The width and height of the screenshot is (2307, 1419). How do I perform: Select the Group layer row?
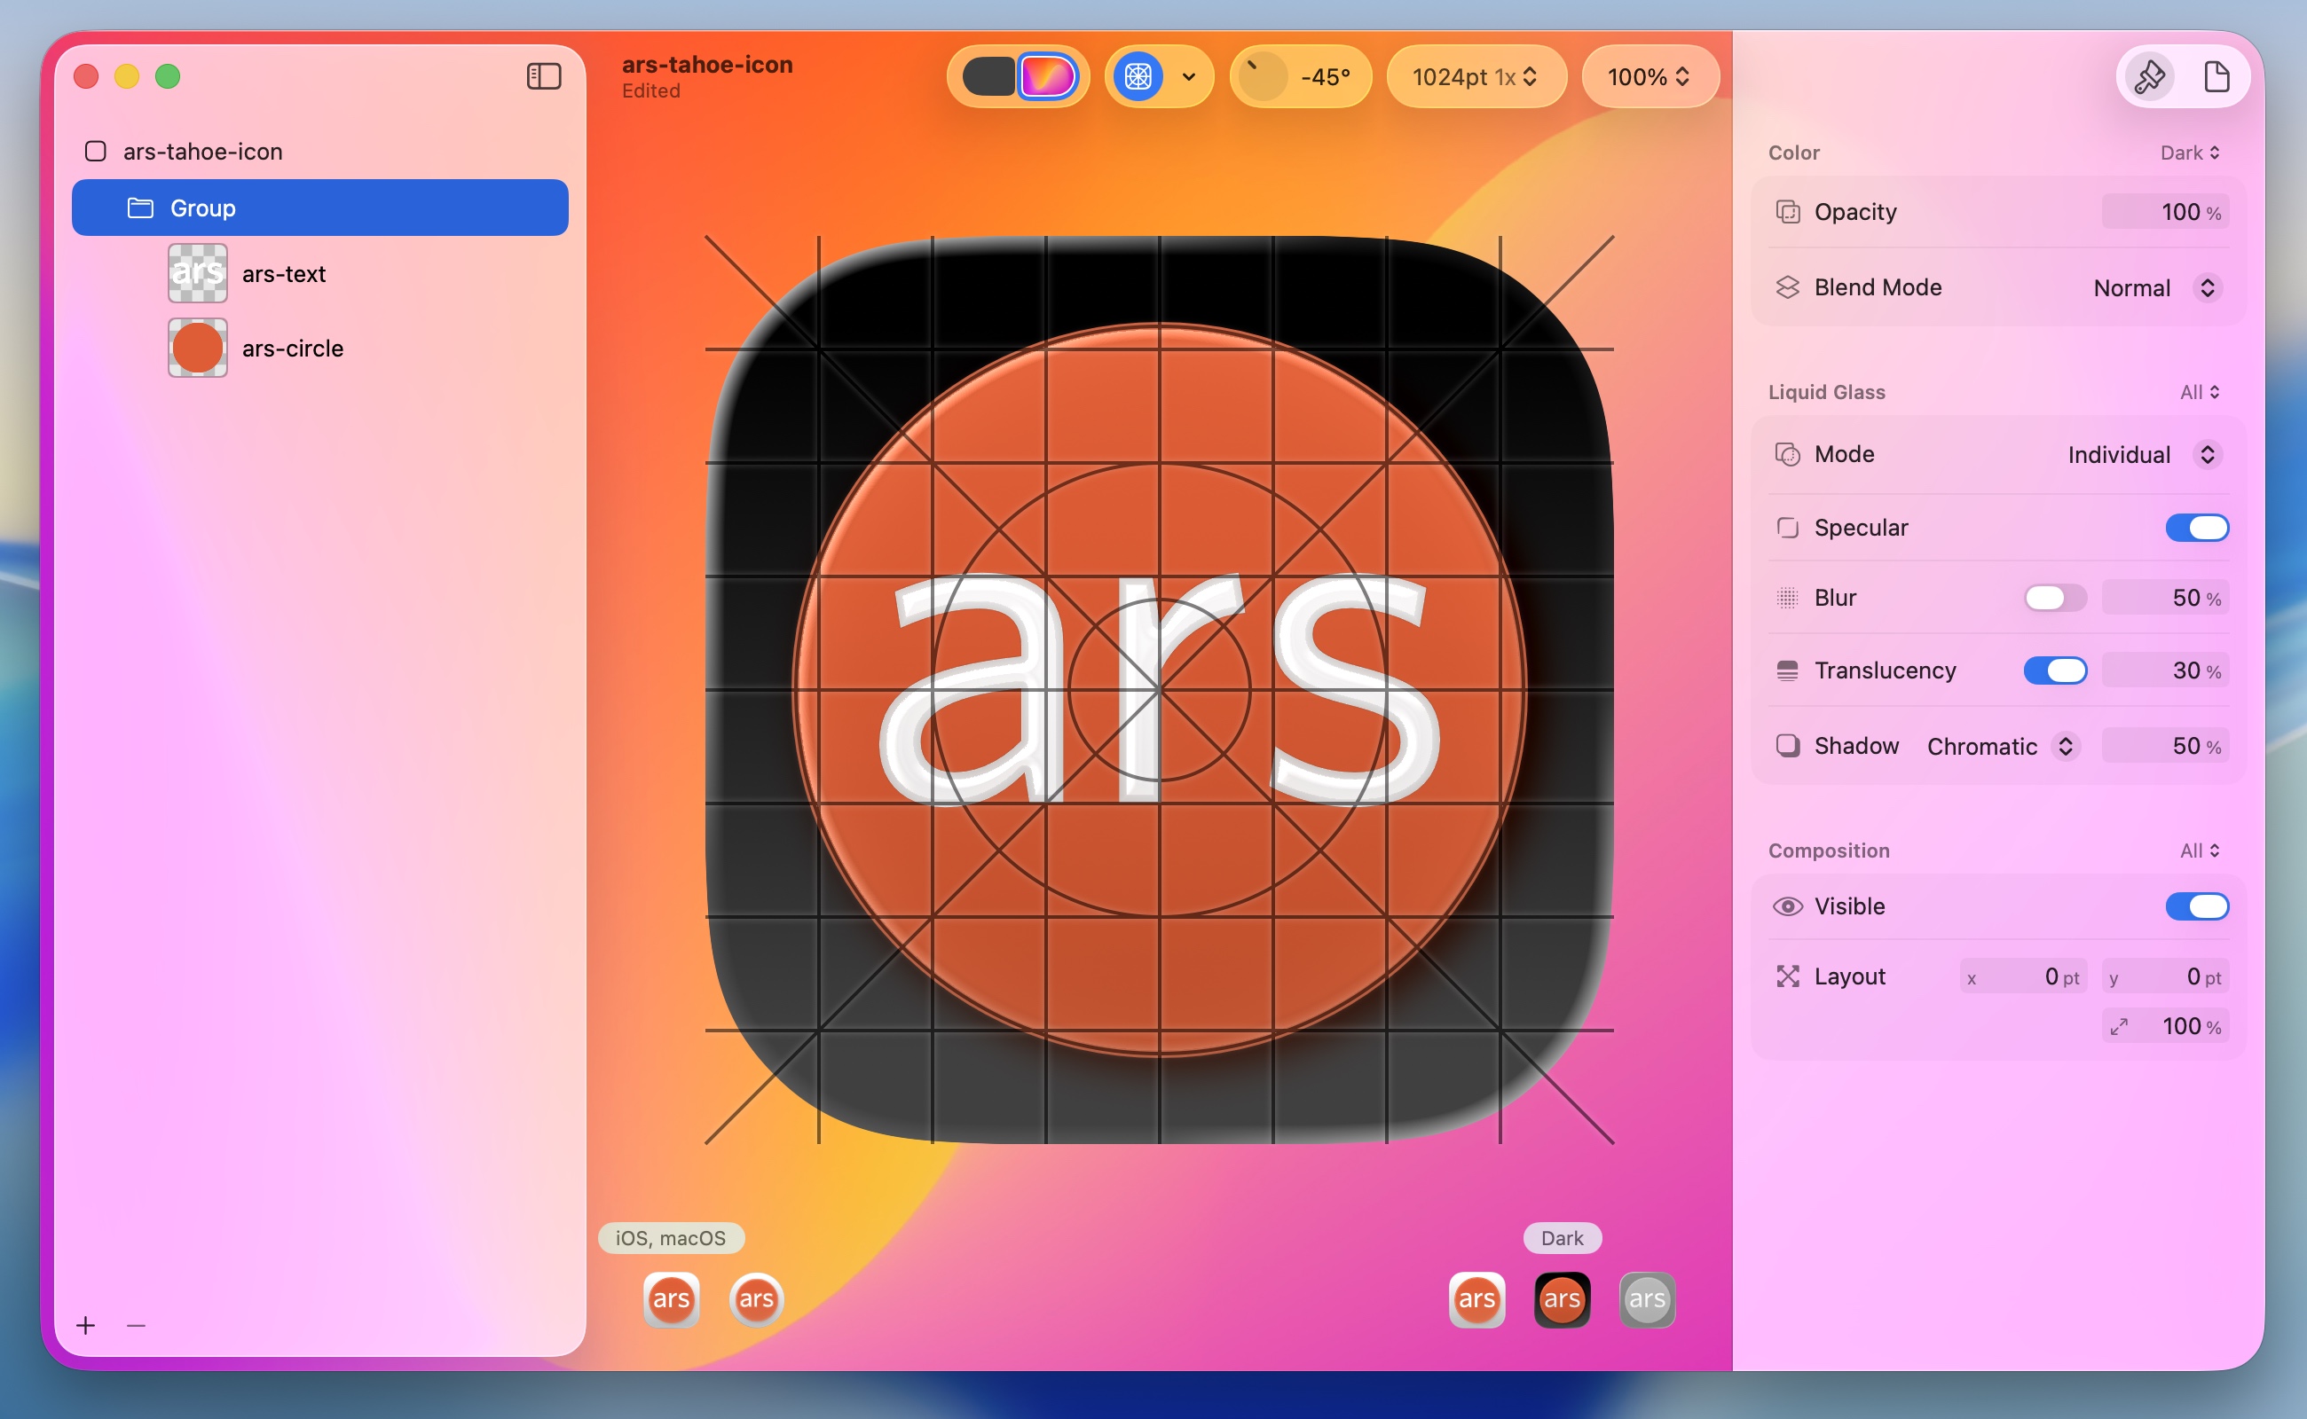(319, 208)
